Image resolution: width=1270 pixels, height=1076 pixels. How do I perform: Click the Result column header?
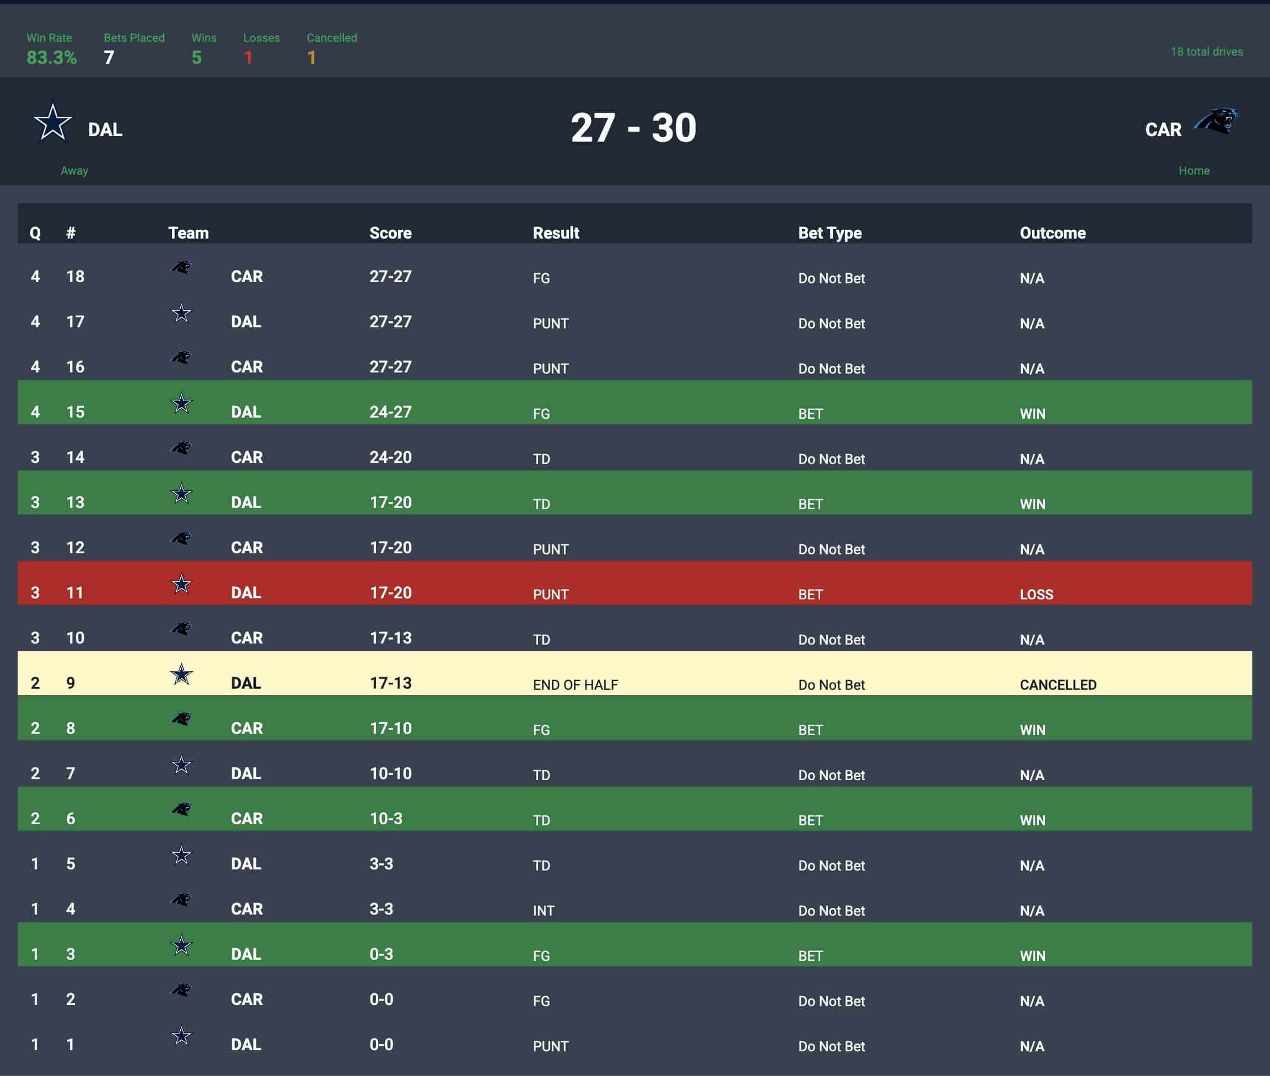[x=556, y=233]
